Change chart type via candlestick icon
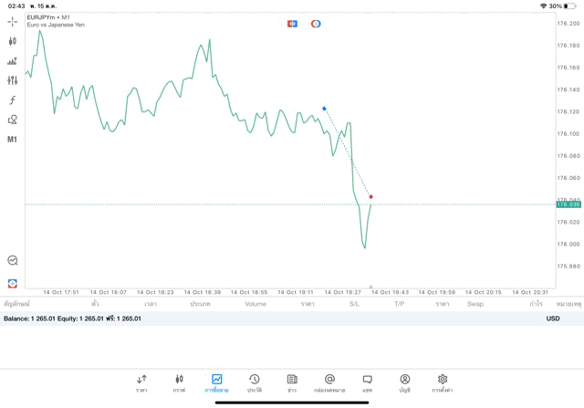The width and height of the screenshot is (584, 408). pos(13,41)
